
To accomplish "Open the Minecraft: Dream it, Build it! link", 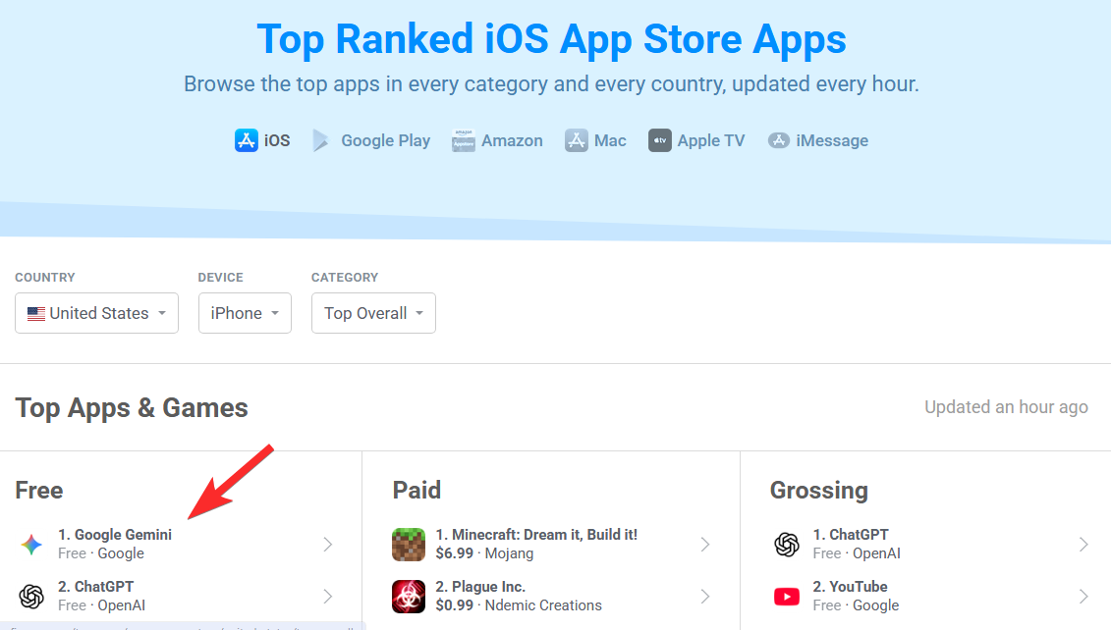I will [x=536, y=535].
